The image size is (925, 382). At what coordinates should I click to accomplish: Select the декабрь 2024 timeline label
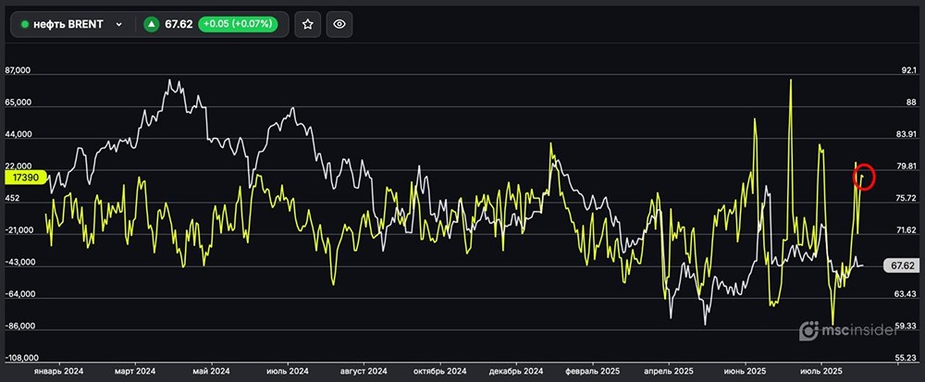pyautogui.click(x=515, y=371)
